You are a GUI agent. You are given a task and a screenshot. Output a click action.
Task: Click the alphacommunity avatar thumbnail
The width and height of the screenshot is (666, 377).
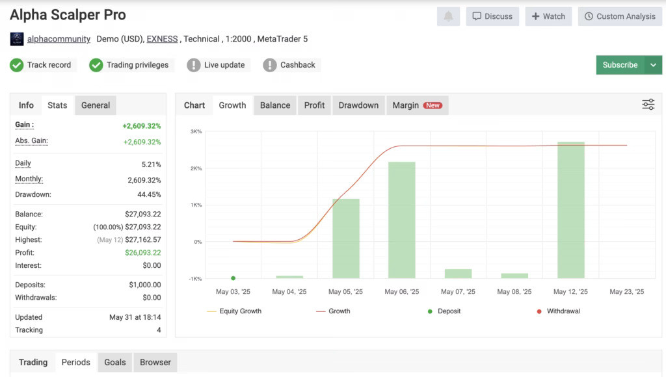point(17,39)
